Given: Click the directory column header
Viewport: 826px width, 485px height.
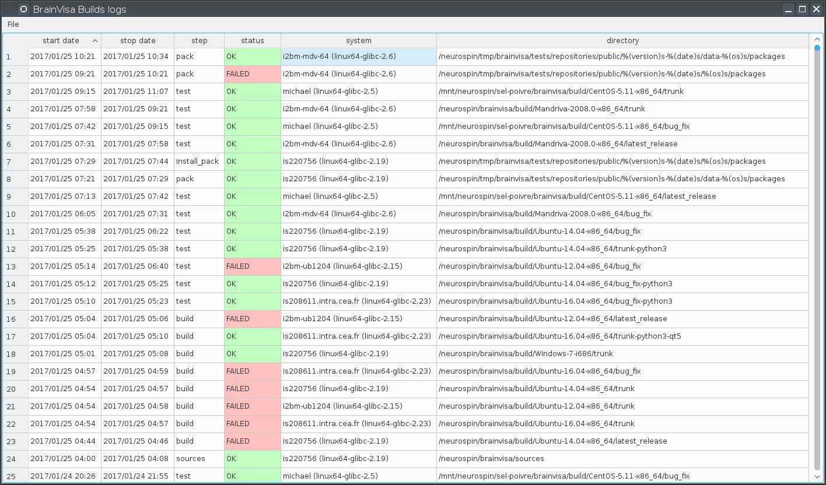Looking at the screenshot, I should [622, 41].
